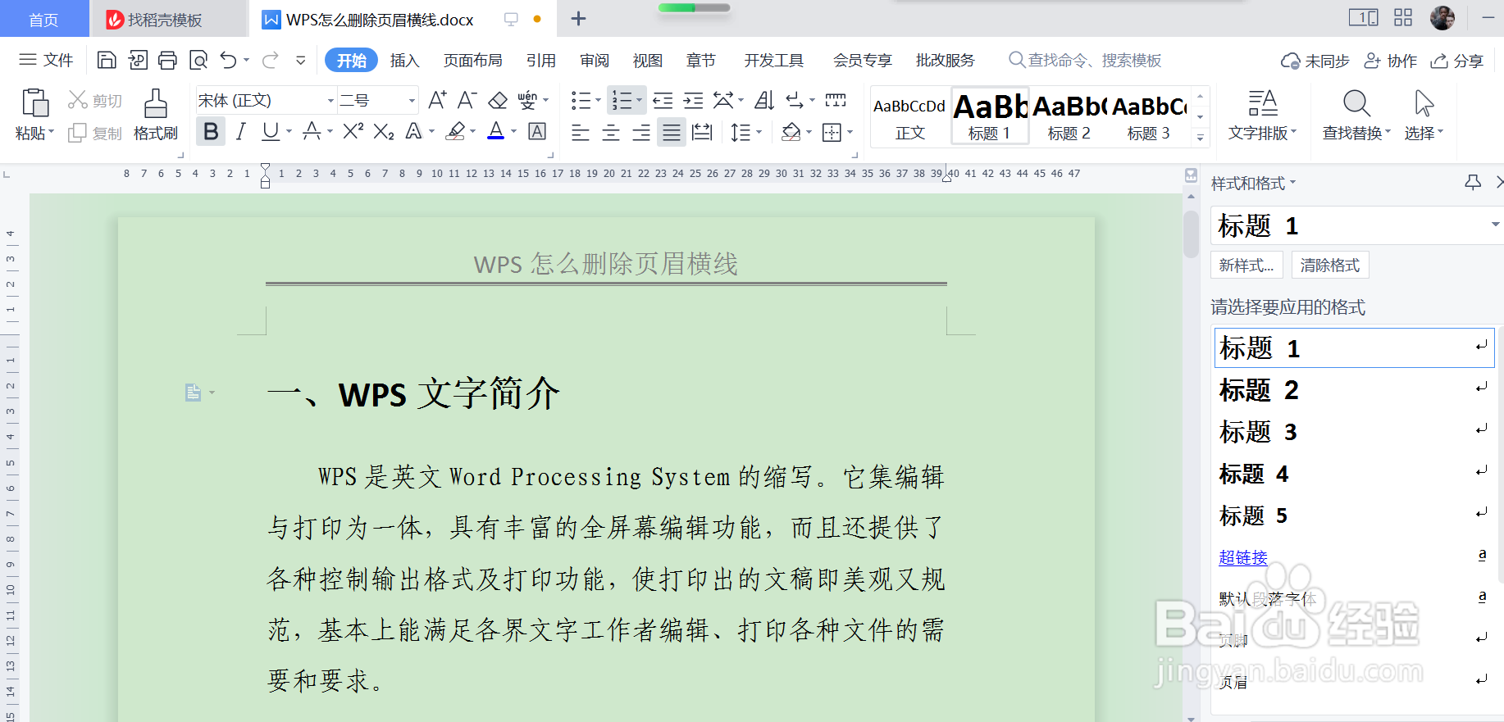
Task: Expand the Styles and Formatting panel menu
Action: (x=1294, y=183)
